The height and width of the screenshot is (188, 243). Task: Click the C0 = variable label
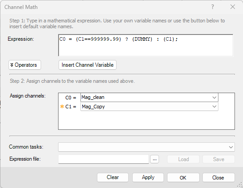pos(71,98)
